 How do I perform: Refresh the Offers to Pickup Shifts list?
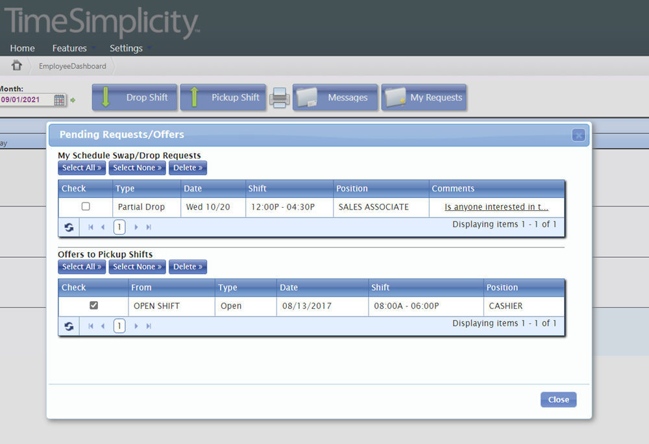68,325
